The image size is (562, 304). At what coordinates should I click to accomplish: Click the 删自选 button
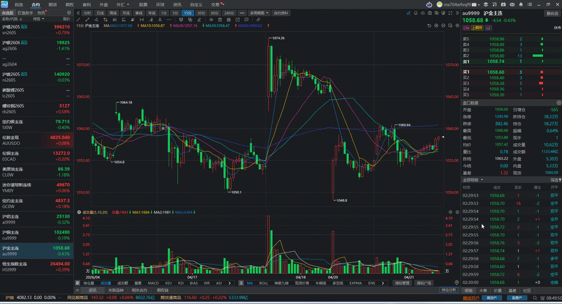coord(553,13)
